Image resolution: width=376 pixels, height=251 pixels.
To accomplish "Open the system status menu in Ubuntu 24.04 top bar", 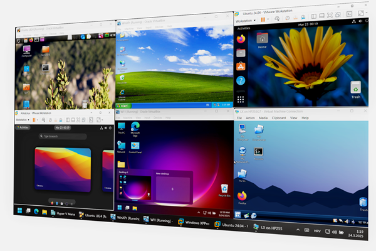I will (x=360, y=21).
